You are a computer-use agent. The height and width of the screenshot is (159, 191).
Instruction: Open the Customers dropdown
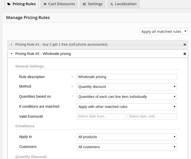[x=127, y=147]
